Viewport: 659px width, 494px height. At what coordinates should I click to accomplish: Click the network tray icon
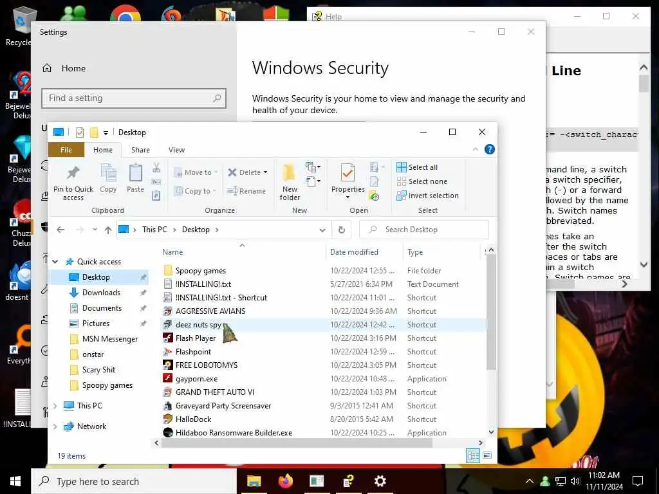[561, 481]
